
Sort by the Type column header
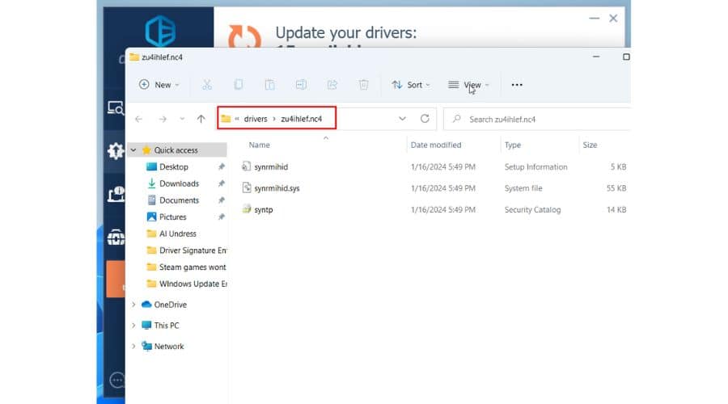click(513, 145)
